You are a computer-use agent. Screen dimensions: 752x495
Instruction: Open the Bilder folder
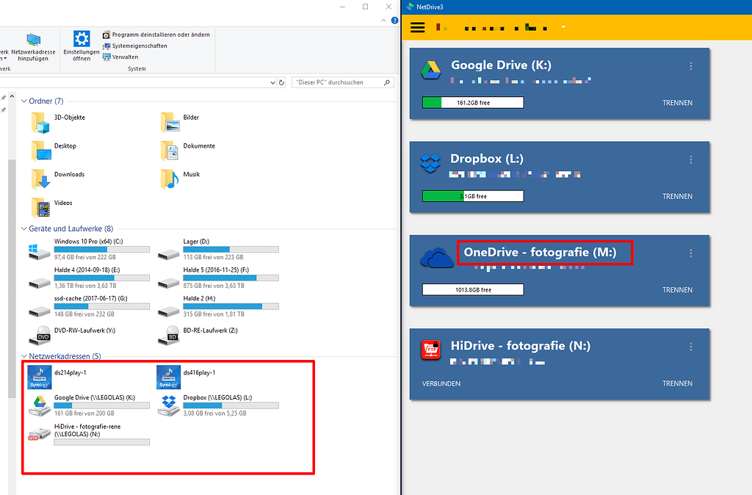tap(180, 123)
